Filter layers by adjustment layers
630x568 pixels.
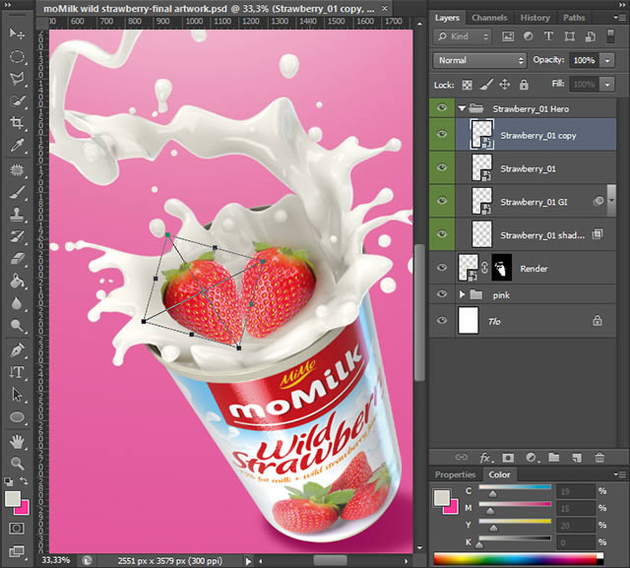(529, 36)
